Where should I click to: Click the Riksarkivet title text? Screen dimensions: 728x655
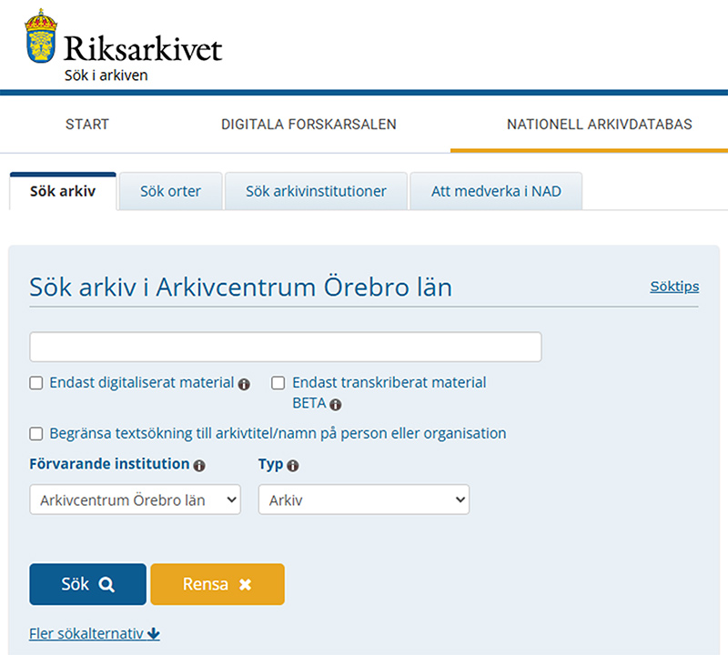click(x=143, y=48)
